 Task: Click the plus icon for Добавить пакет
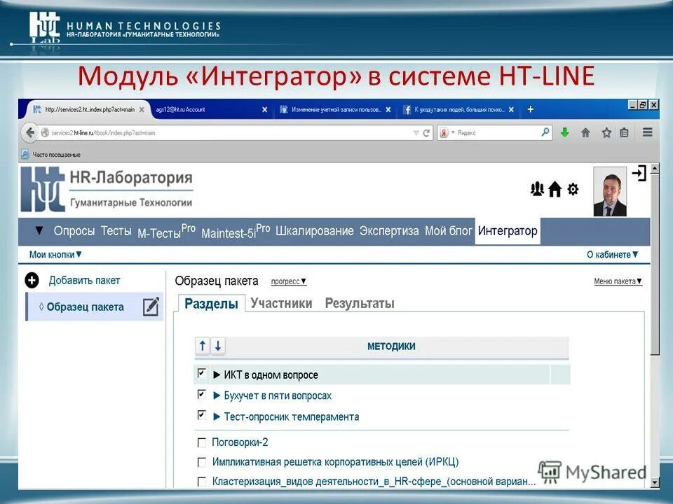(x=32, y=280)
